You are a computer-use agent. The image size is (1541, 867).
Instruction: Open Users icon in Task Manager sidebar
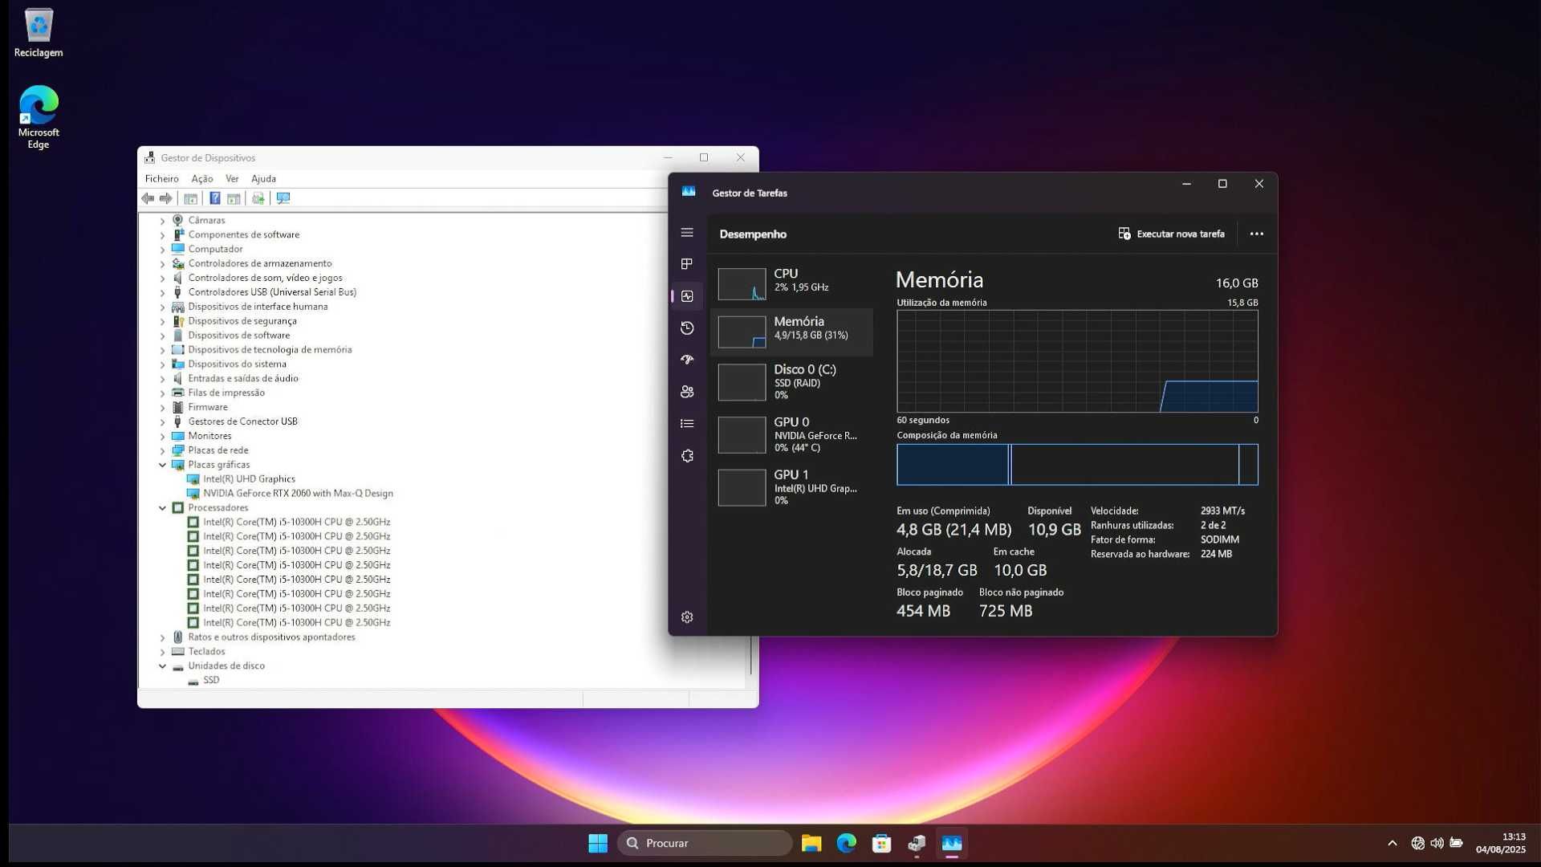point(687,392)
